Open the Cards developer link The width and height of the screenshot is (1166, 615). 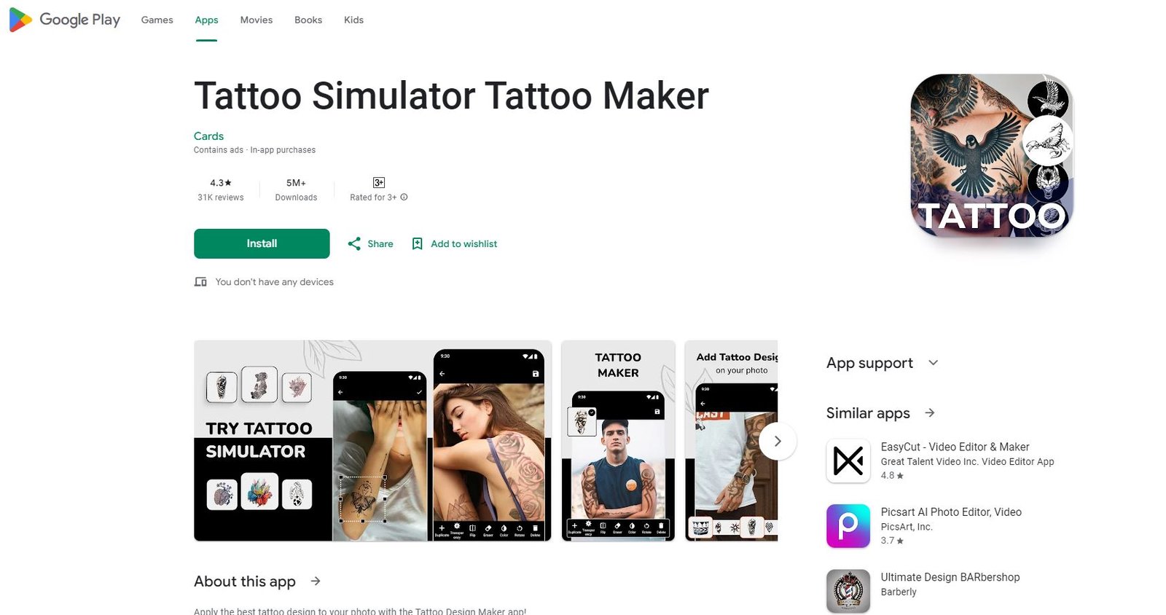tap(208, 136)
